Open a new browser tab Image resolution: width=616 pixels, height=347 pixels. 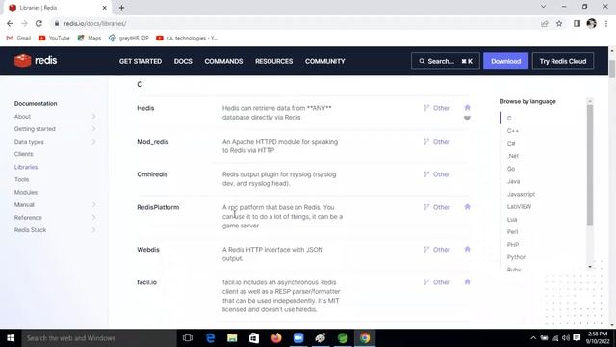[x=122, y=8]
